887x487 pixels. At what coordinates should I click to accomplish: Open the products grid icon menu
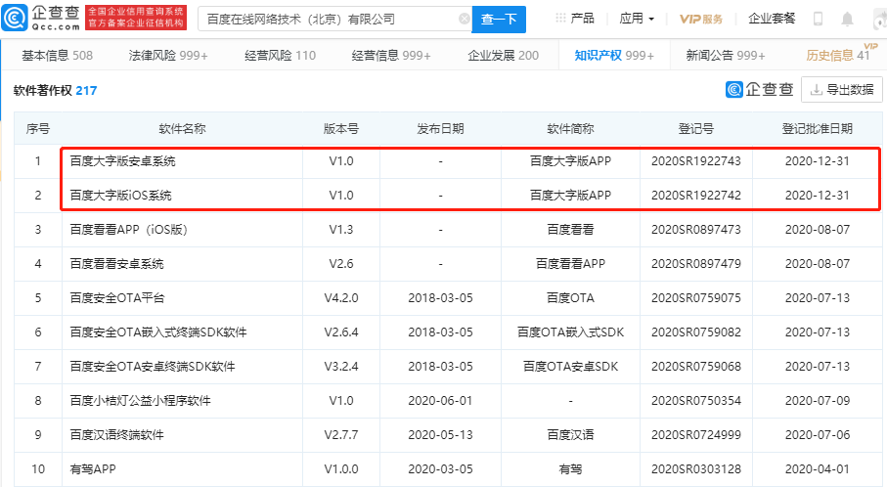click(x=560, y=19)
